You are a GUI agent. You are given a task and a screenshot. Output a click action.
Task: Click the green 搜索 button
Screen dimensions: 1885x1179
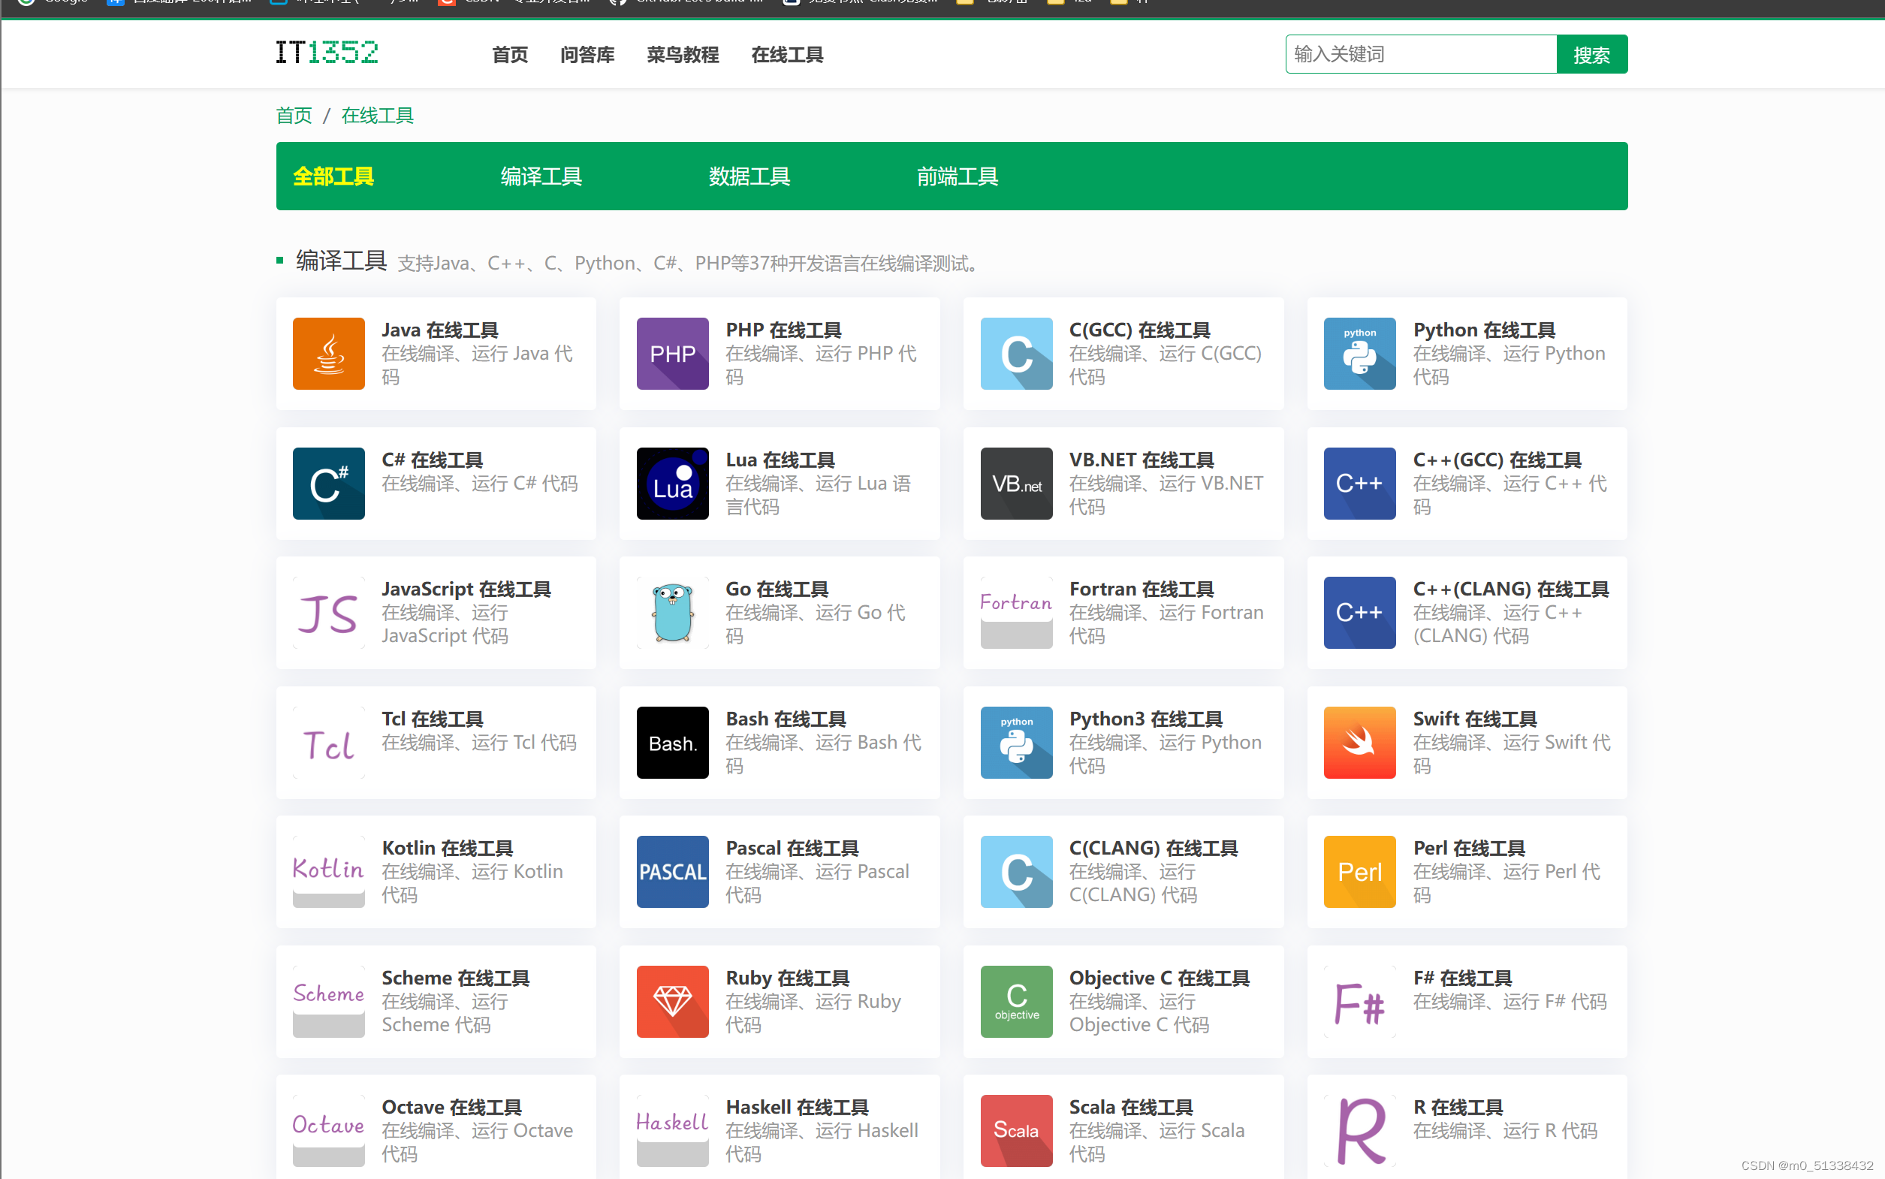[1591, 55]
